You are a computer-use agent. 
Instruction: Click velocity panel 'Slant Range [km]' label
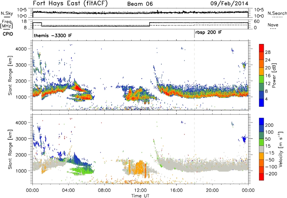10,149
